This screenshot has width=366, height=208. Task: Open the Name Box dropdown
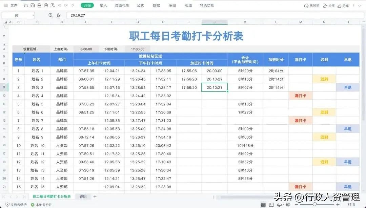click(x=33, y=15)
